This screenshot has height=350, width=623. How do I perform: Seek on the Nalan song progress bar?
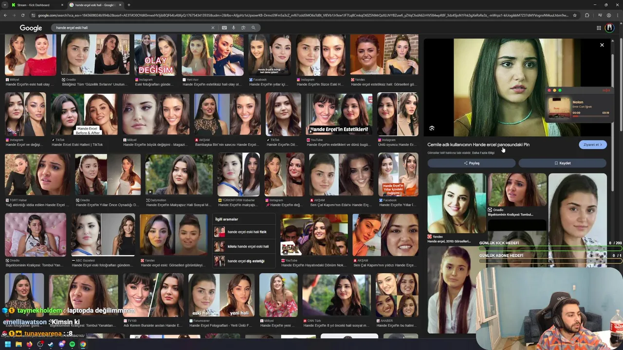(591, 116)
